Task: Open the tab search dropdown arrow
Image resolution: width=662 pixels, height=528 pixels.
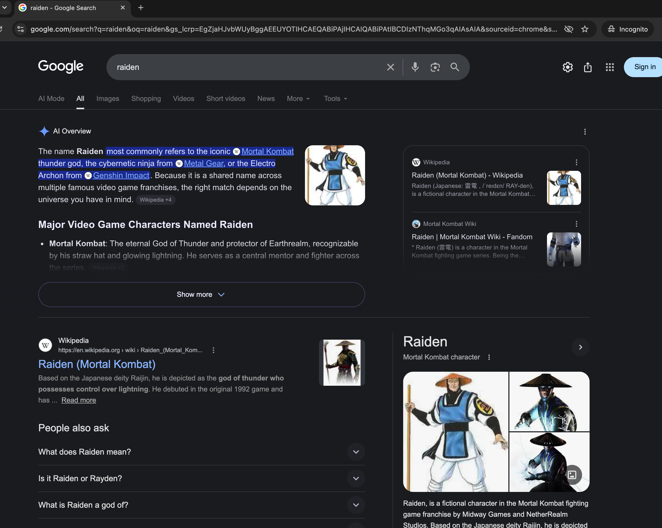Action: tap(5, 7)
